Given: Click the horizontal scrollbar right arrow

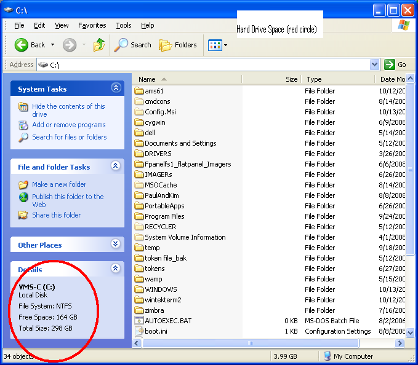Looking at the screenshot, I should point(400,343).
